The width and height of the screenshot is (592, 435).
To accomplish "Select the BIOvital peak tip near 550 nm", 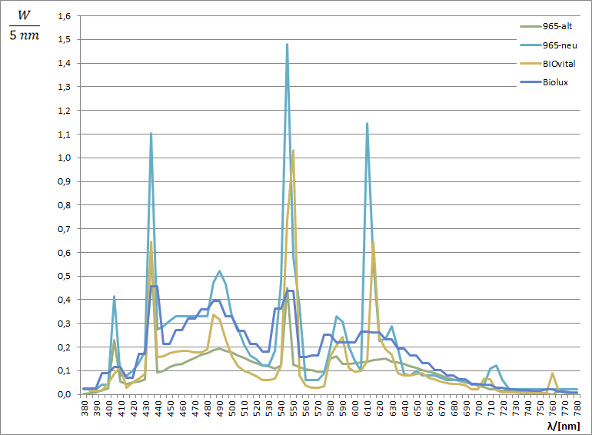I will [294, 151].
